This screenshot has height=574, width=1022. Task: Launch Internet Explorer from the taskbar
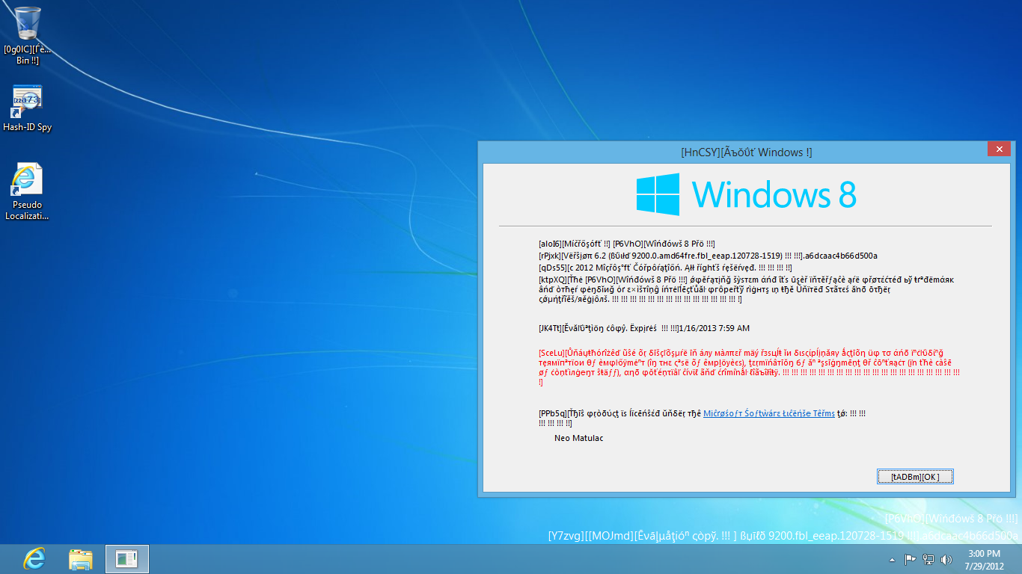(x=34, y=559)
